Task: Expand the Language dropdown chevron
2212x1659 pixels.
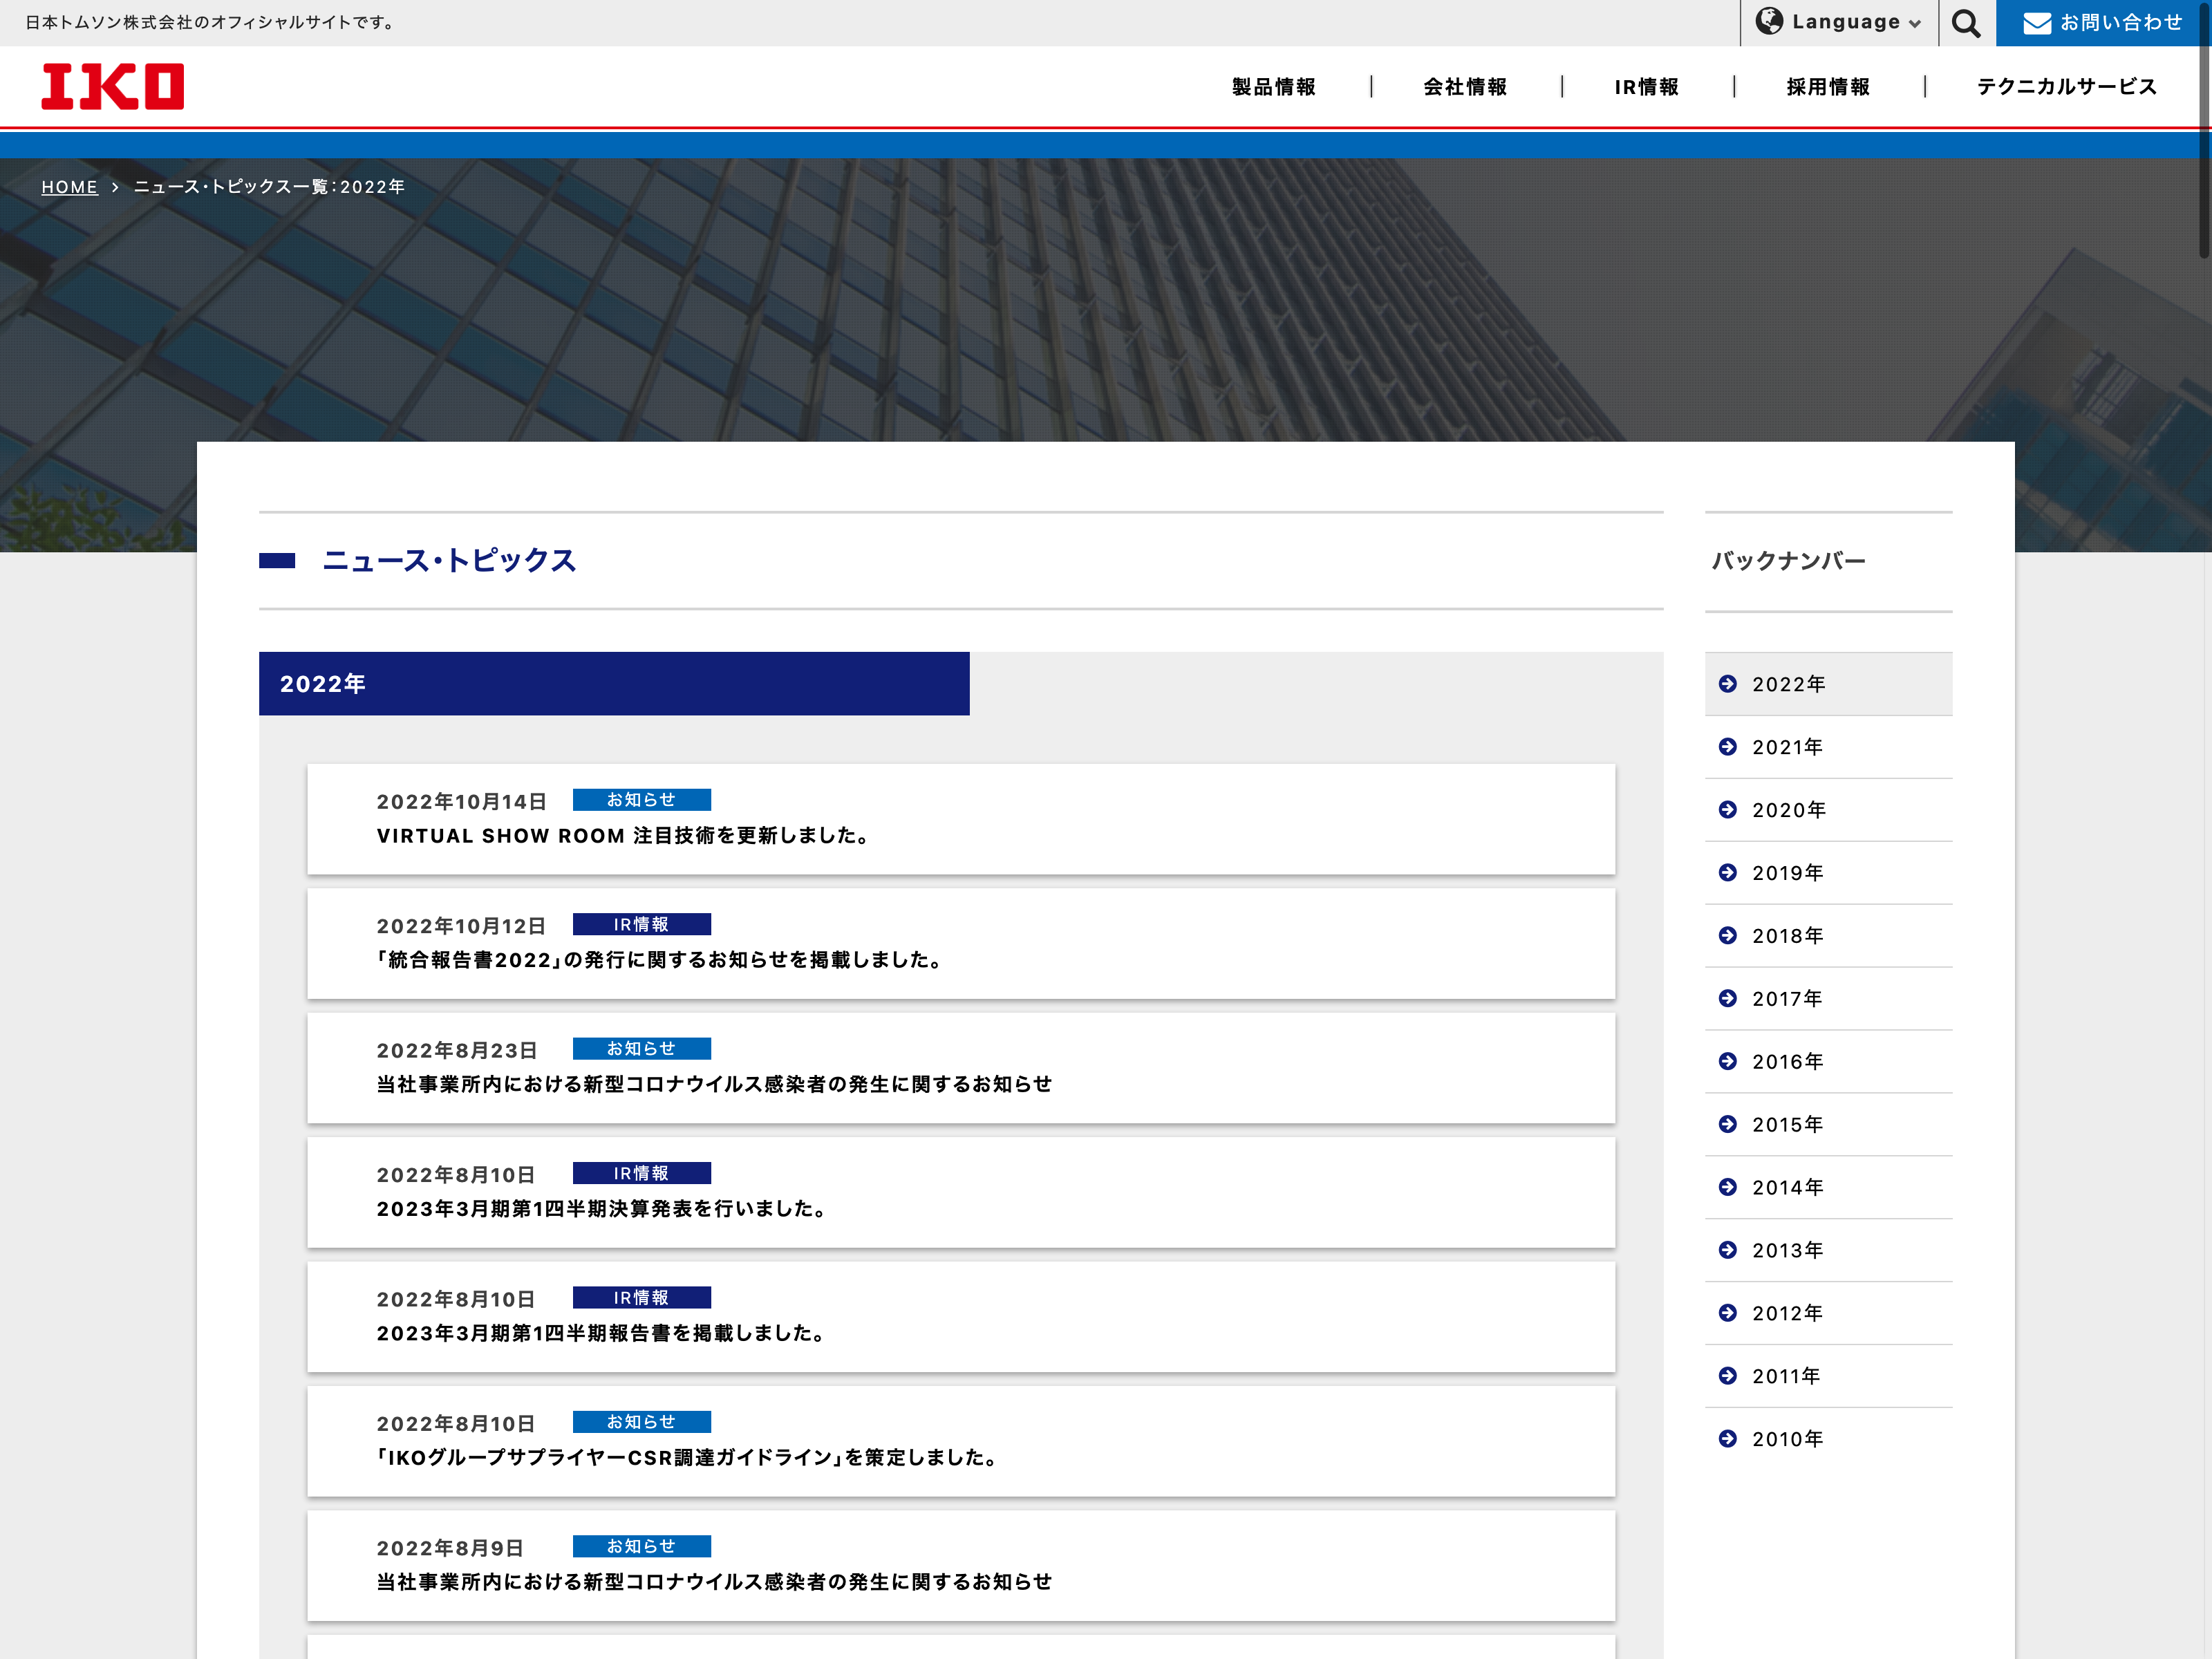Action: point(1914,24)
